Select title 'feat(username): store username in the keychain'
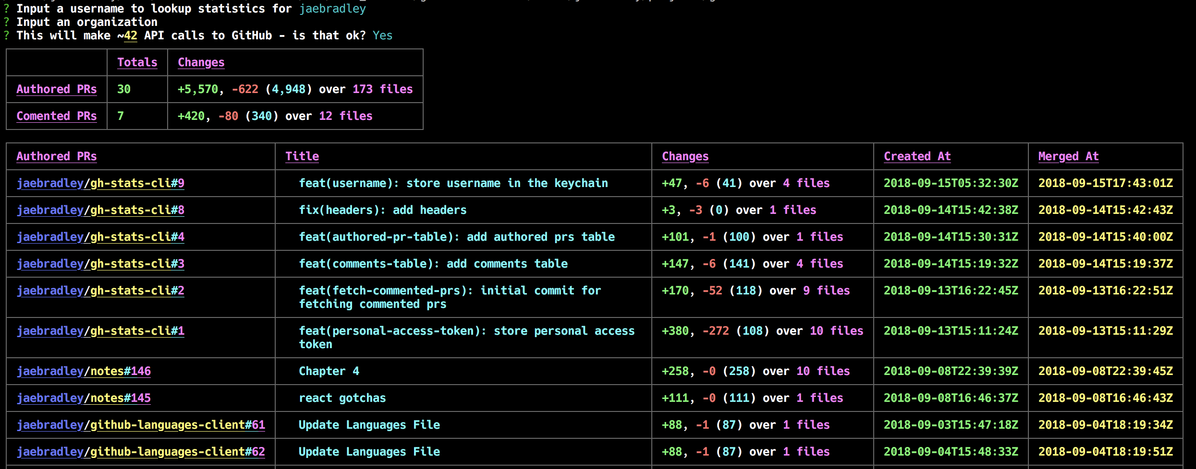This screenshot has height=469, width=1196. [453, 183]
